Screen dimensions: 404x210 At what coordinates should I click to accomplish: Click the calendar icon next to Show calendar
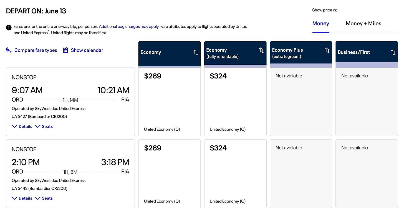click(65, 50)
